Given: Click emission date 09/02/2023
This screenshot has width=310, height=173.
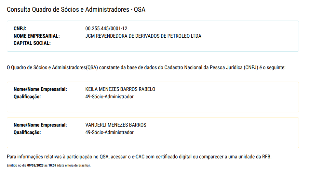Looking at the screenshot, I should [x=35, y=165].
